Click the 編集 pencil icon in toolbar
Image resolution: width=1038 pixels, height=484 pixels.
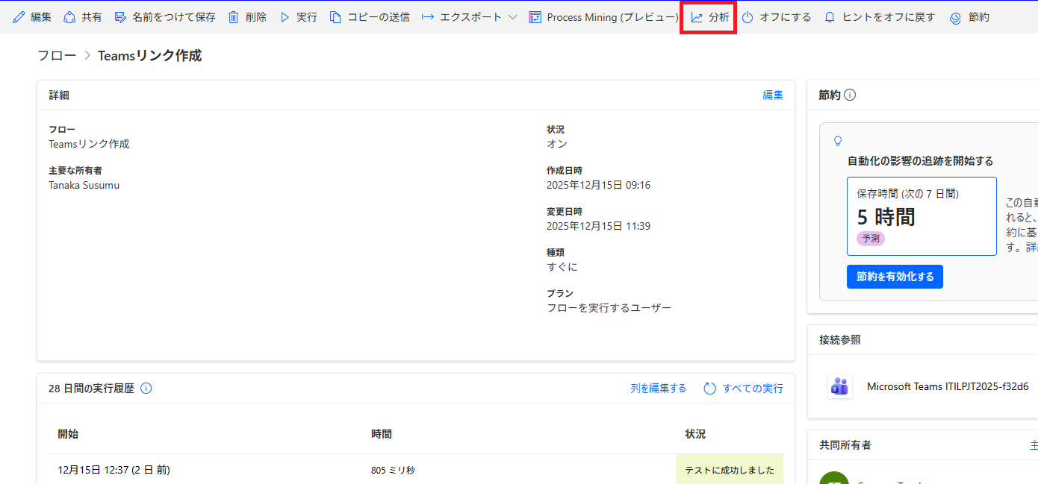point(19,16)
